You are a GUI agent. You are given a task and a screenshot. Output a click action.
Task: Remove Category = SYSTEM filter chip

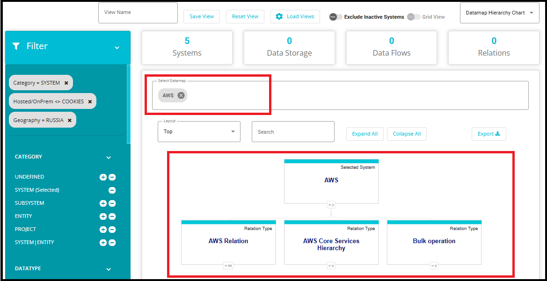coord(66,83)
